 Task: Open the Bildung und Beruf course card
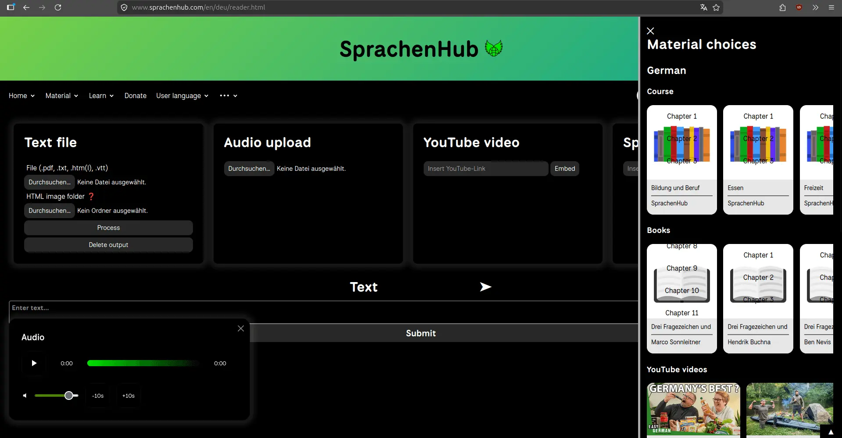(682, 160)
